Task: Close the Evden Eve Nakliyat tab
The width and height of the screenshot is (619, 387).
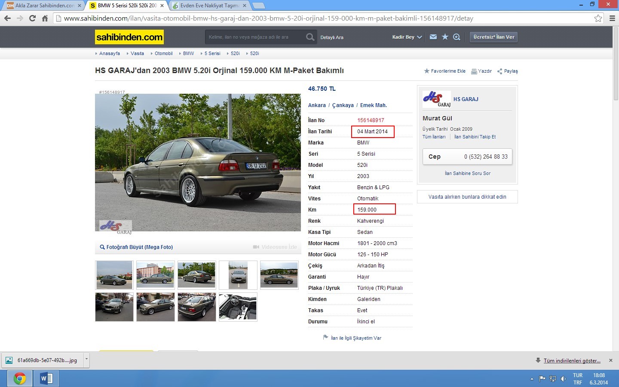Action: point(245,6)
